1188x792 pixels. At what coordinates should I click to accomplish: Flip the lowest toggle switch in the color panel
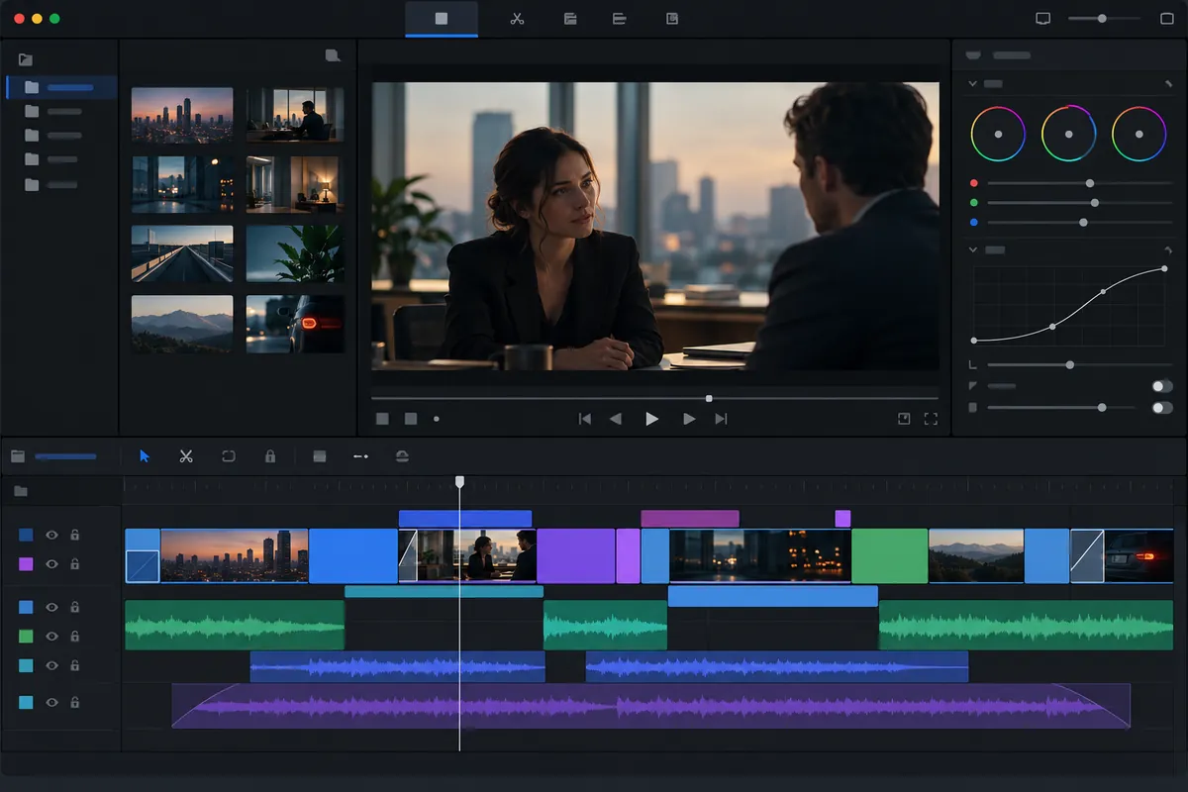point(1162,408)
